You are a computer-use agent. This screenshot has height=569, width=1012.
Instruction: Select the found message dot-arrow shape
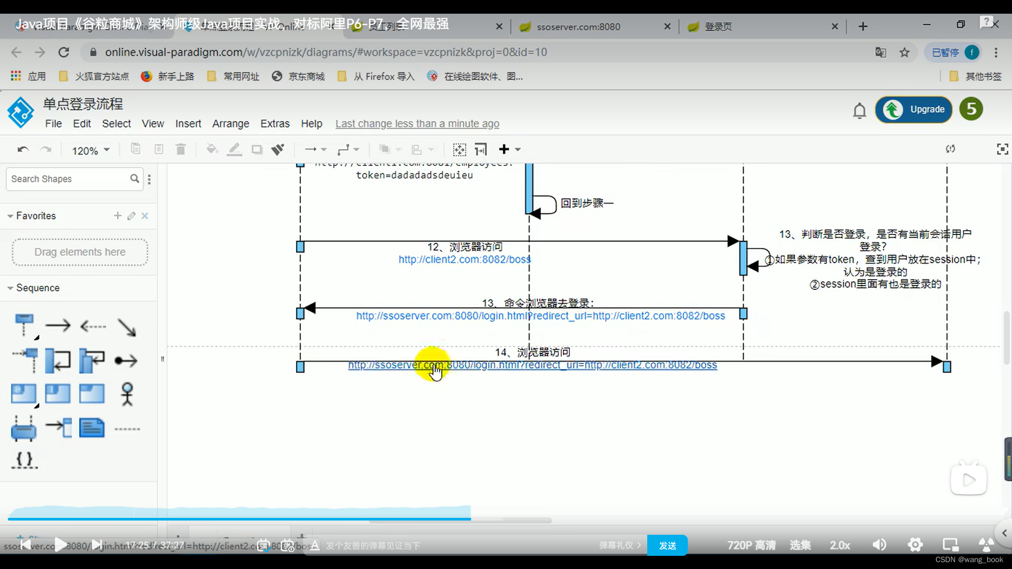click(x=126, y=361)
